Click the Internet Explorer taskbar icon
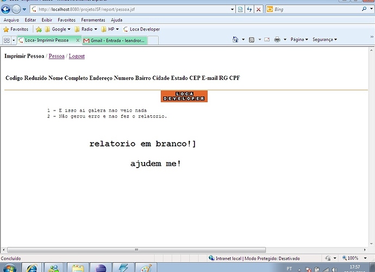This screenshot has height=272, width=375. pos(32,268)
